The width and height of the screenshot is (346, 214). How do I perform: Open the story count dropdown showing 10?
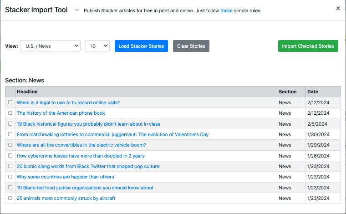tap(97, 46)
